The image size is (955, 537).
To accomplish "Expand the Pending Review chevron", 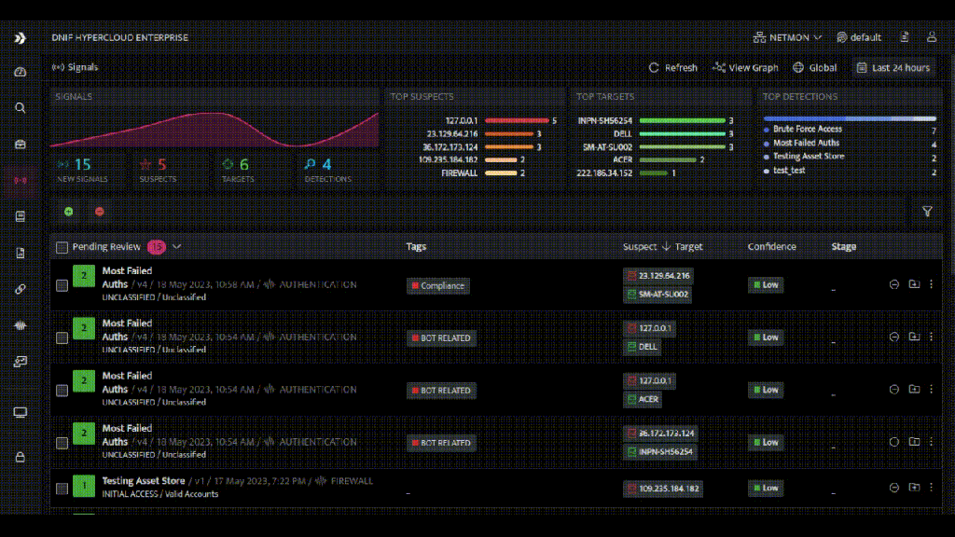I will point(176,246).
